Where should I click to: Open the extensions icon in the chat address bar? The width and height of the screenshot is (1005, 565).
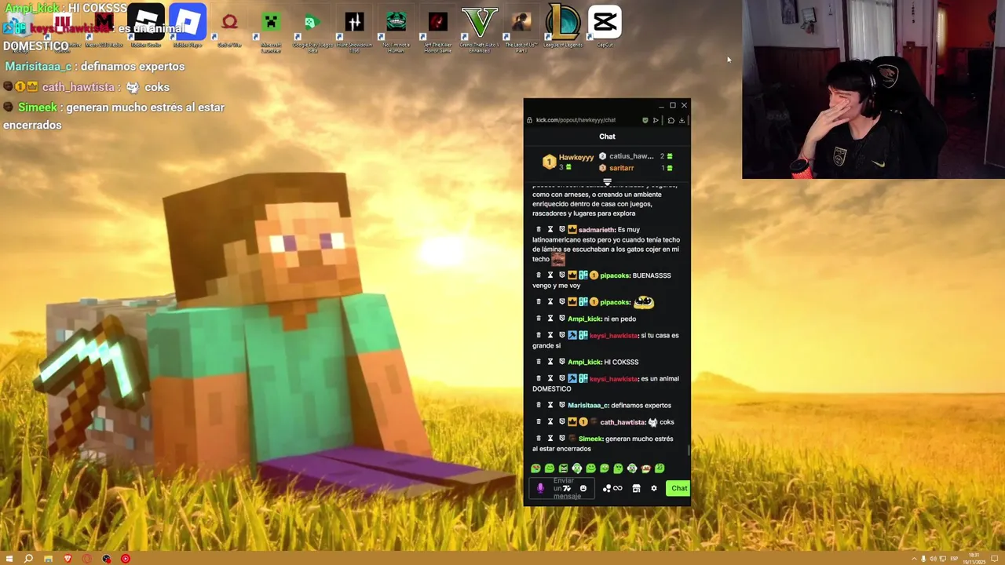pyautogui.click(x=671, y=120)
